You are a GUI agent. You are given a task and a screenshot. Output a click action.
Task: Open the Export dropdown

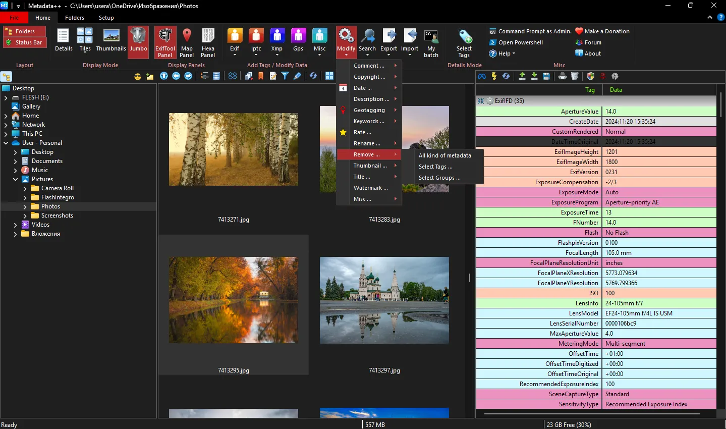pos(388,42)
